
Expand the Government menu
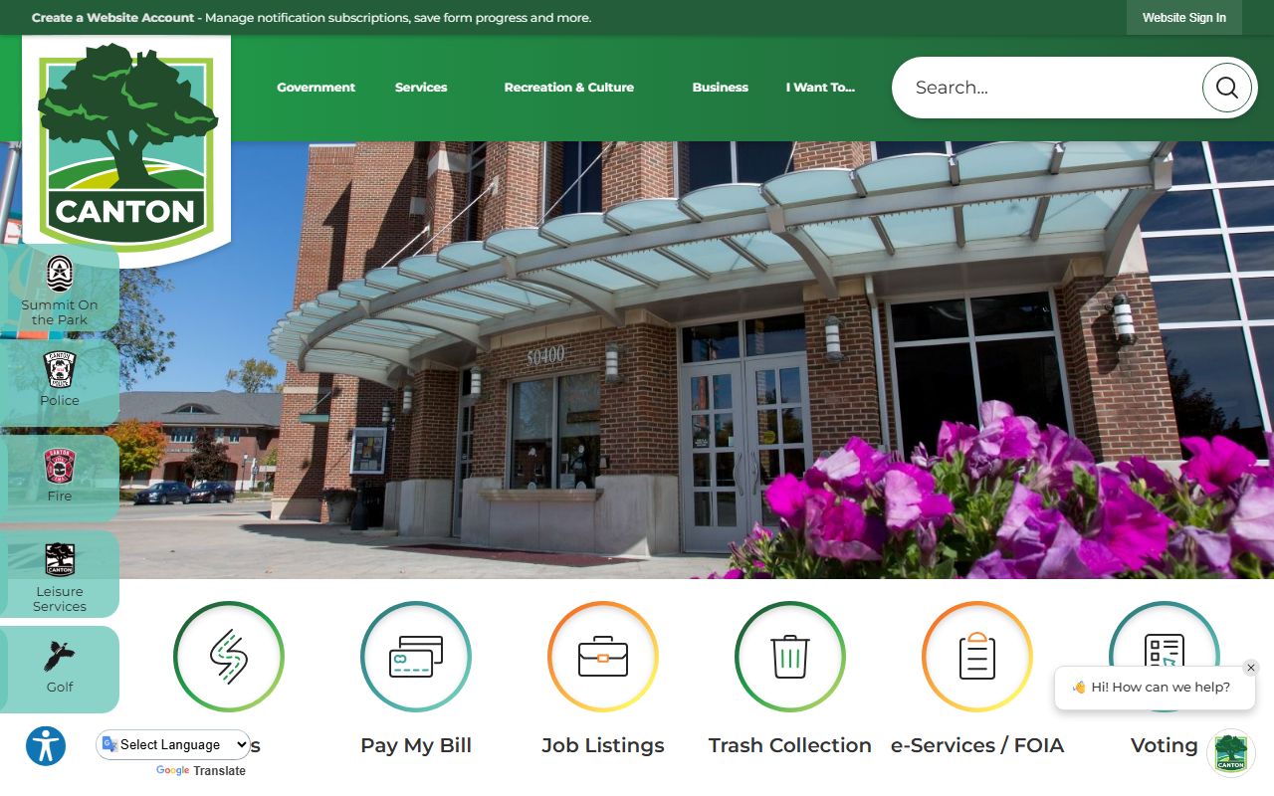click(316, 88)
